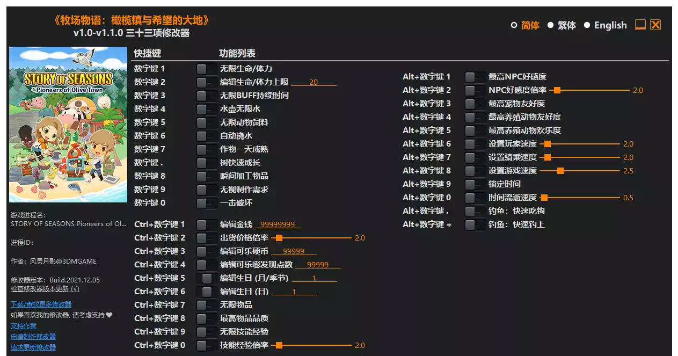Adjust the NPC好感度倍率 slider
The image size is (678, 356).
click(558, 90)
